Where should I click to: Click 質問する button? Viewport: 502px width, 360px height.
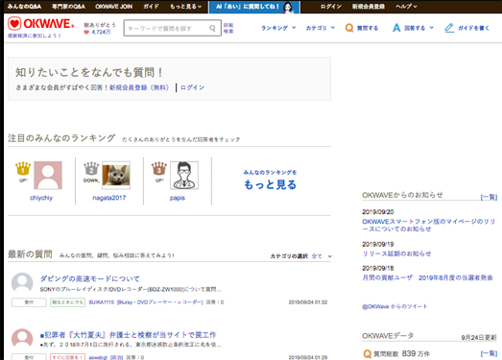[362, 28]
